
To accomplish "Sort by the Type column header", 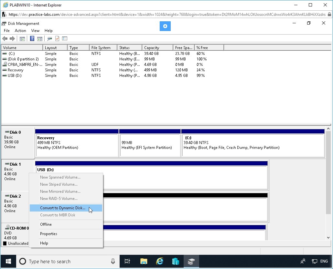I will click(78, 47).
